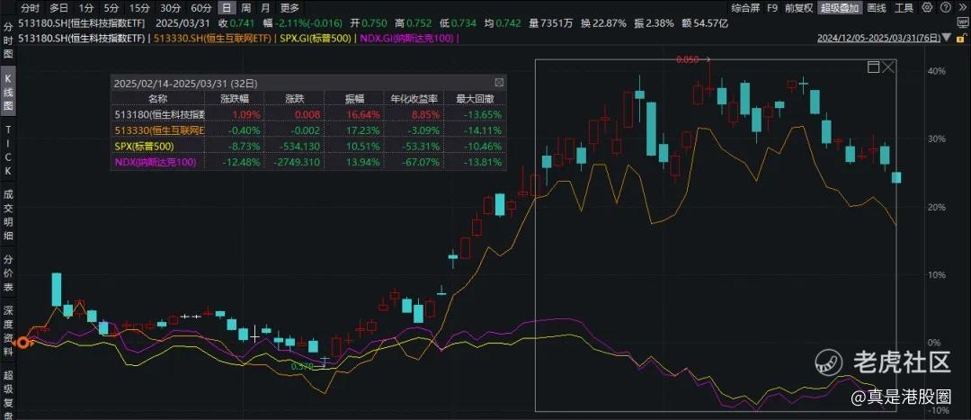Open the 分价表 sidebar tab
971x420 pixels.
8,273
